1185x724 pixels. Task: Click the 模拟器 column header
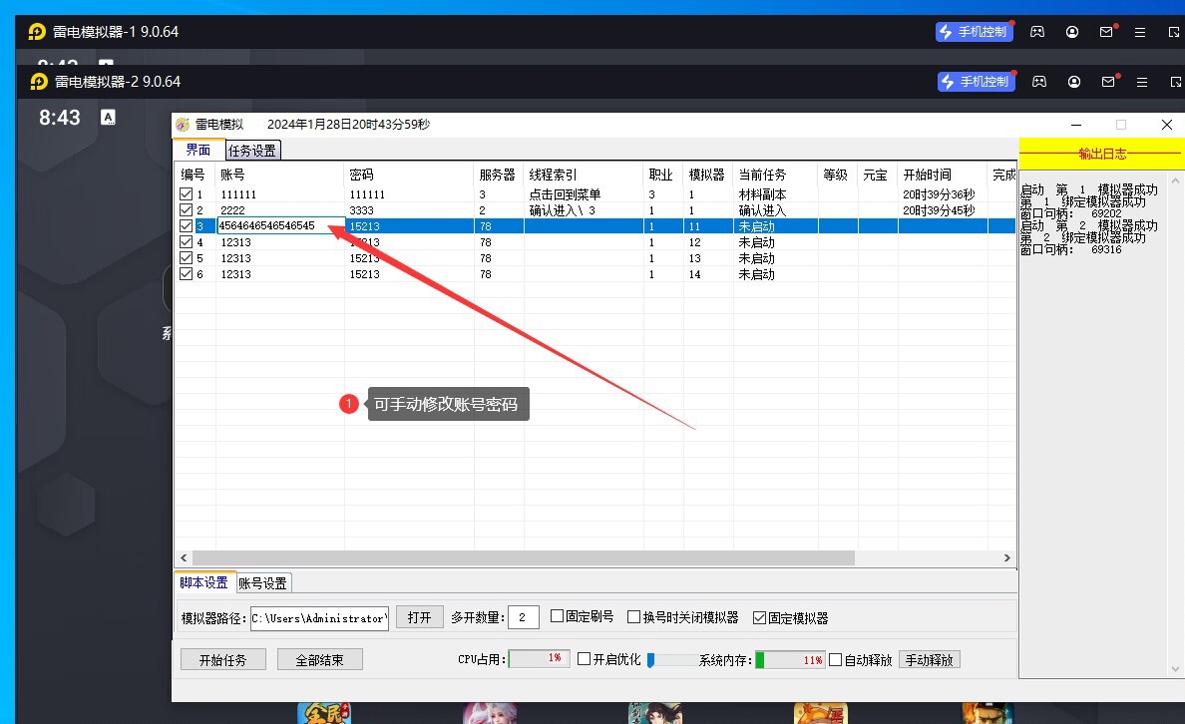708,175
